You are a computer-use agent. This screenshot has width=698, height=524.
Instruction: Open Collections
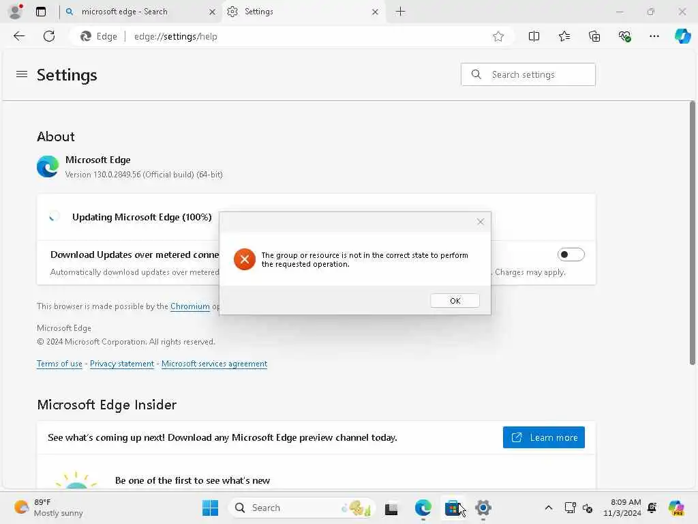pyautogui.click(x=594, y=37)
